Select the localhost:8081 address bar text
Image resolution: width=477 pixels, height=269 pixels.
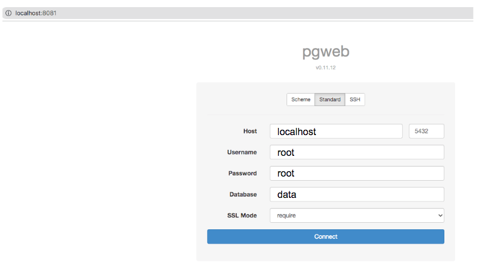pos(36,13)
